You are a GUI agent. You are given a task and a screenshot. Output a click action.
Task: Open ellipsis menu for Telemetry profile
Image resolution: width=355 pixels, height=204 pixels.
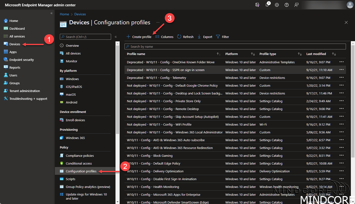341,78
